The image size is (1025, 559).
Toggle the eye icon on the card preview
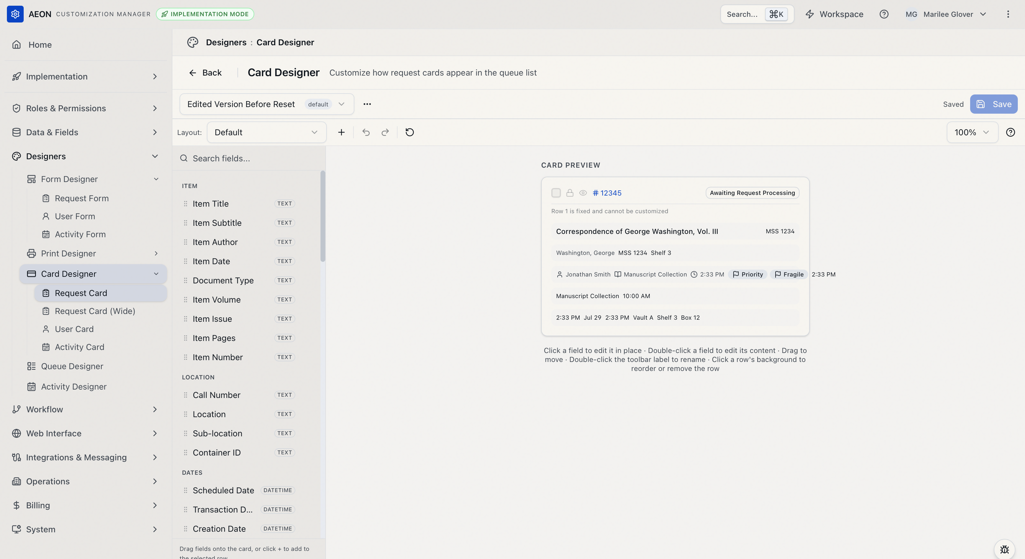pos(583,193)
